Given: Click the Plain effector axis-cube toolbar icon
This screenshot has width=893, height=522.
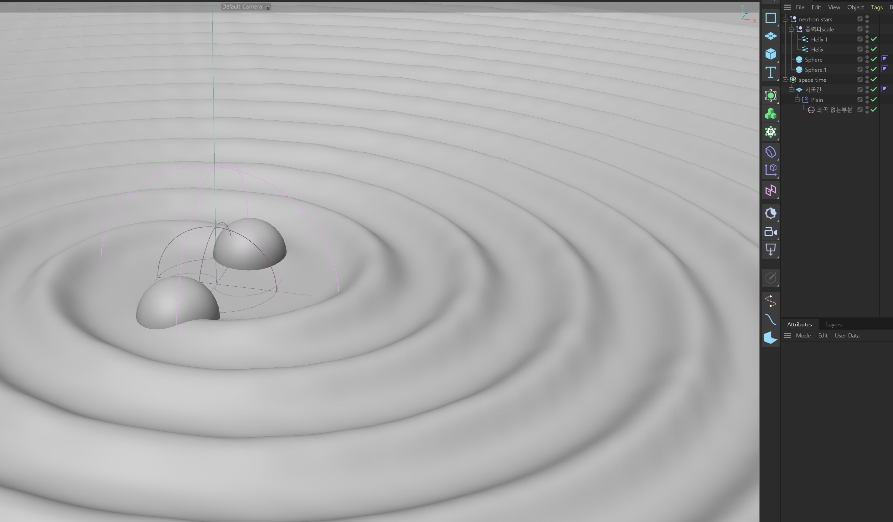Looking at the screenshot, I should 770,170.
